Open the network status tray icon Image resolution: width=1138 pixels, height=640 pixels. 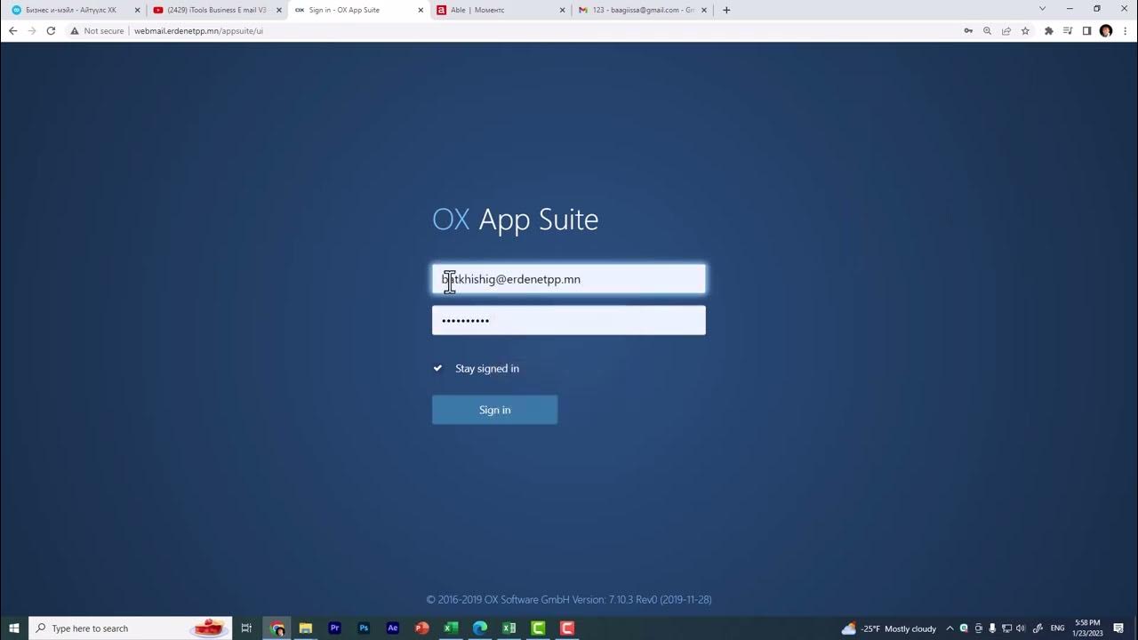(x=1006, y=628)
